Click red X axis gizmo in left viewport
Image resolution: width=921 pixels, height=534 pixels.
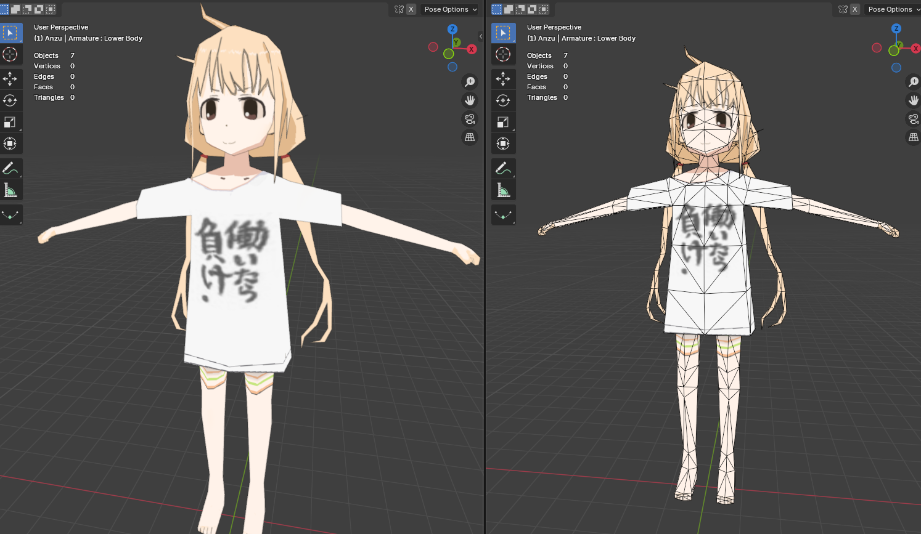pyautogui.click(x=472, y=49)
